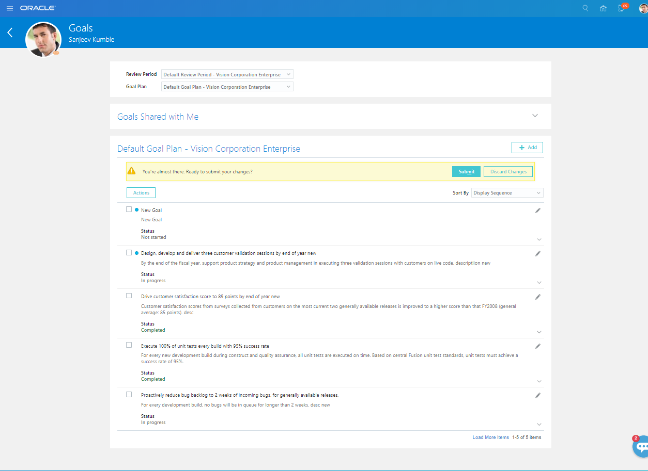Go to the home page icon
The height and width of the screenshot is (471, 648).
click(x=603, y=8)
